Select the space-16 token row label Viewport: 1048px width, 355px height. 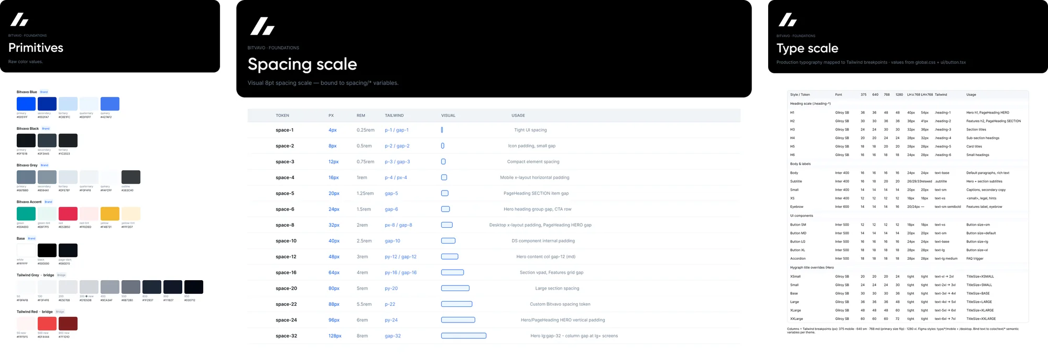[x=286, y=272]
